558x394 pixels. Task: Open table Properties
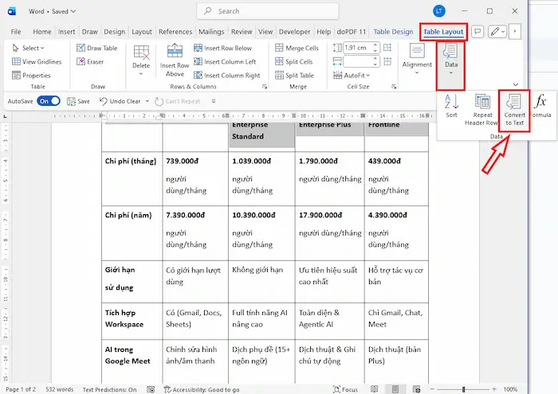(x=31, y=75)
